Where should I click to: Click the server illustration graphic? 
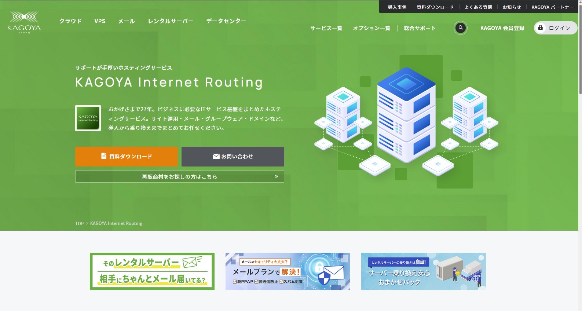406,121
